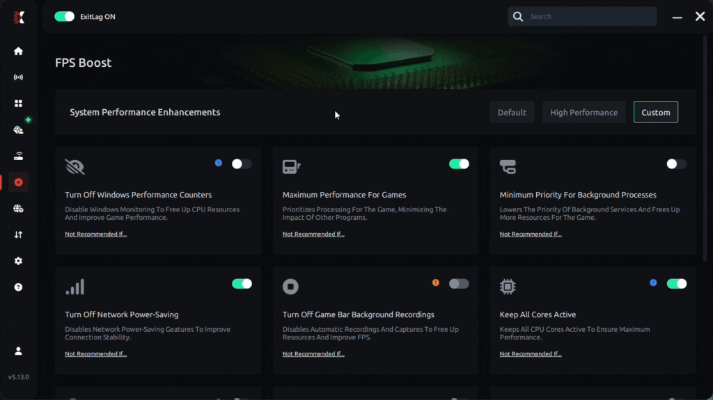Click the up-down arrows sidebar icon
This screenshot has height=400, width=713.
(18, 234)
